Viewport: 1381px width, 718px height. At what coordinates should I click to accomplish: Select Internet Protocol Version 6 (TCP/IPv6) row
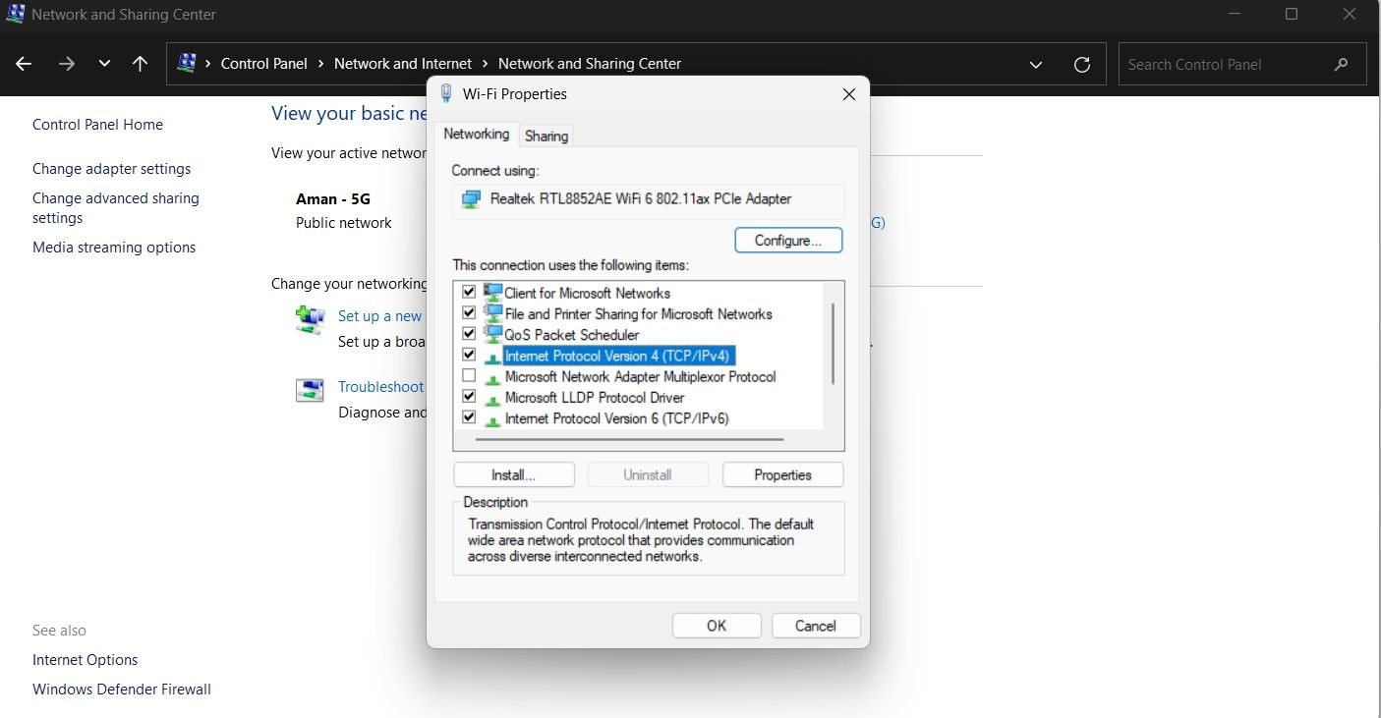pyautogui.click(x=616, y=418)
